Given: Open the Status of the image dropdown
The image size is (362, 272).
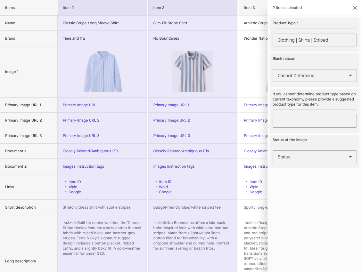Looking at the screenshot, I should [315, 157].
